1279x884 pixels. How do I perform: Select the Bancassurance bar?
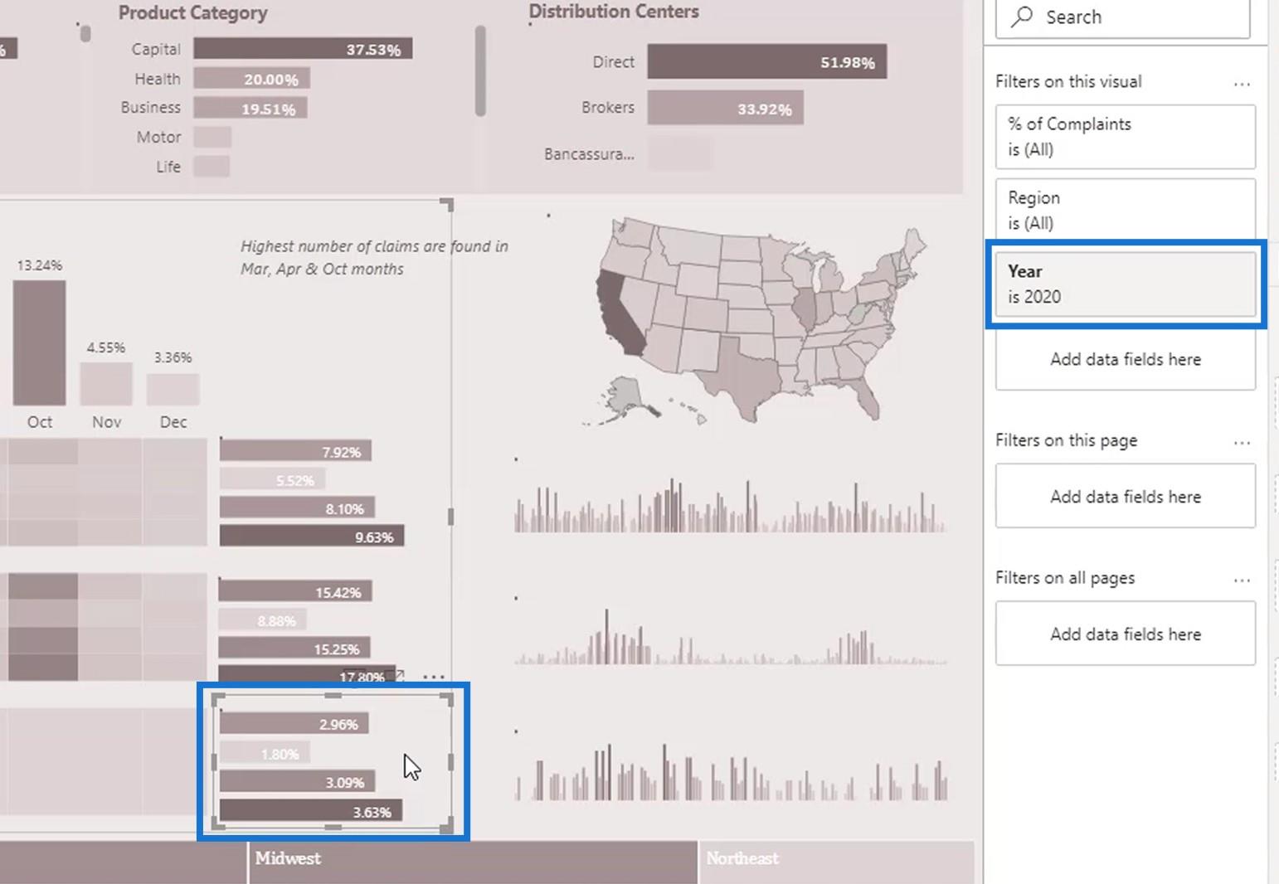pos(679,154)
